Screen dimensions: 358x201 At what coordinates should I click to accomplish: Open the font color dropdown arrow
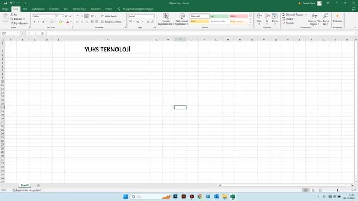tap(71, 22)
